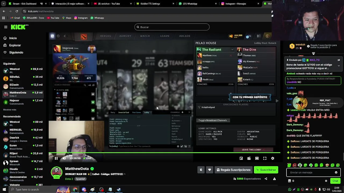The height and width of the screenshot is (193, 344).
Task: Open Steam in the taskbar
Action: (119, 190)
